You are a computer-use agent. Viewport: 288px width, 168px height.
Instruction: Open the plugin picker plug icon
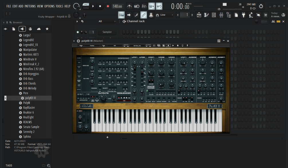pos(244,15)
